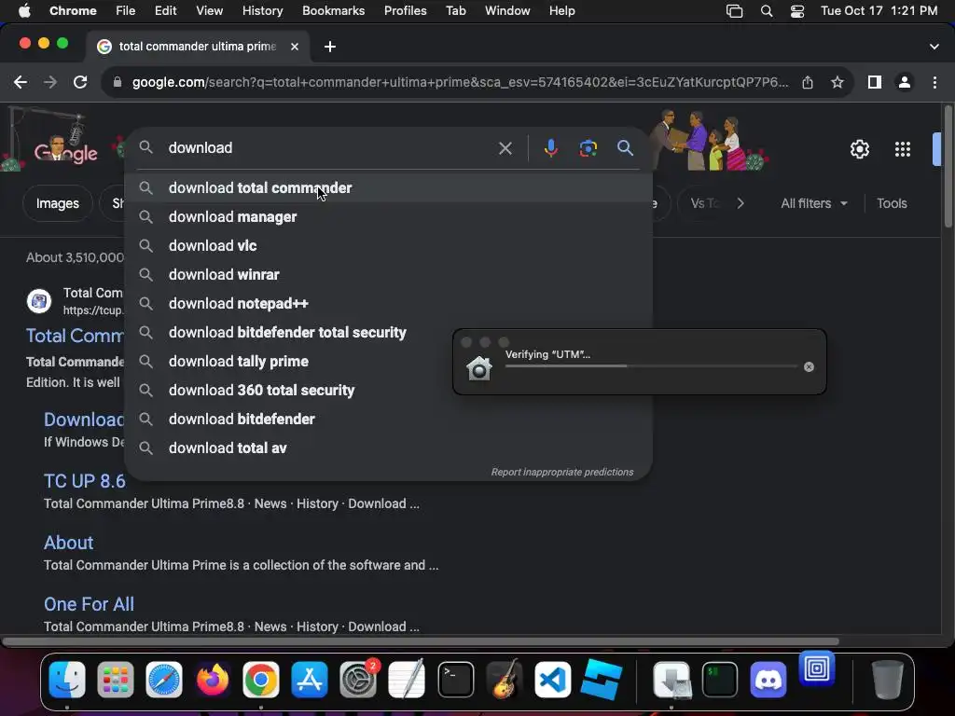
Task: Open the One For All sitelink
Action: tap(89, 604)
